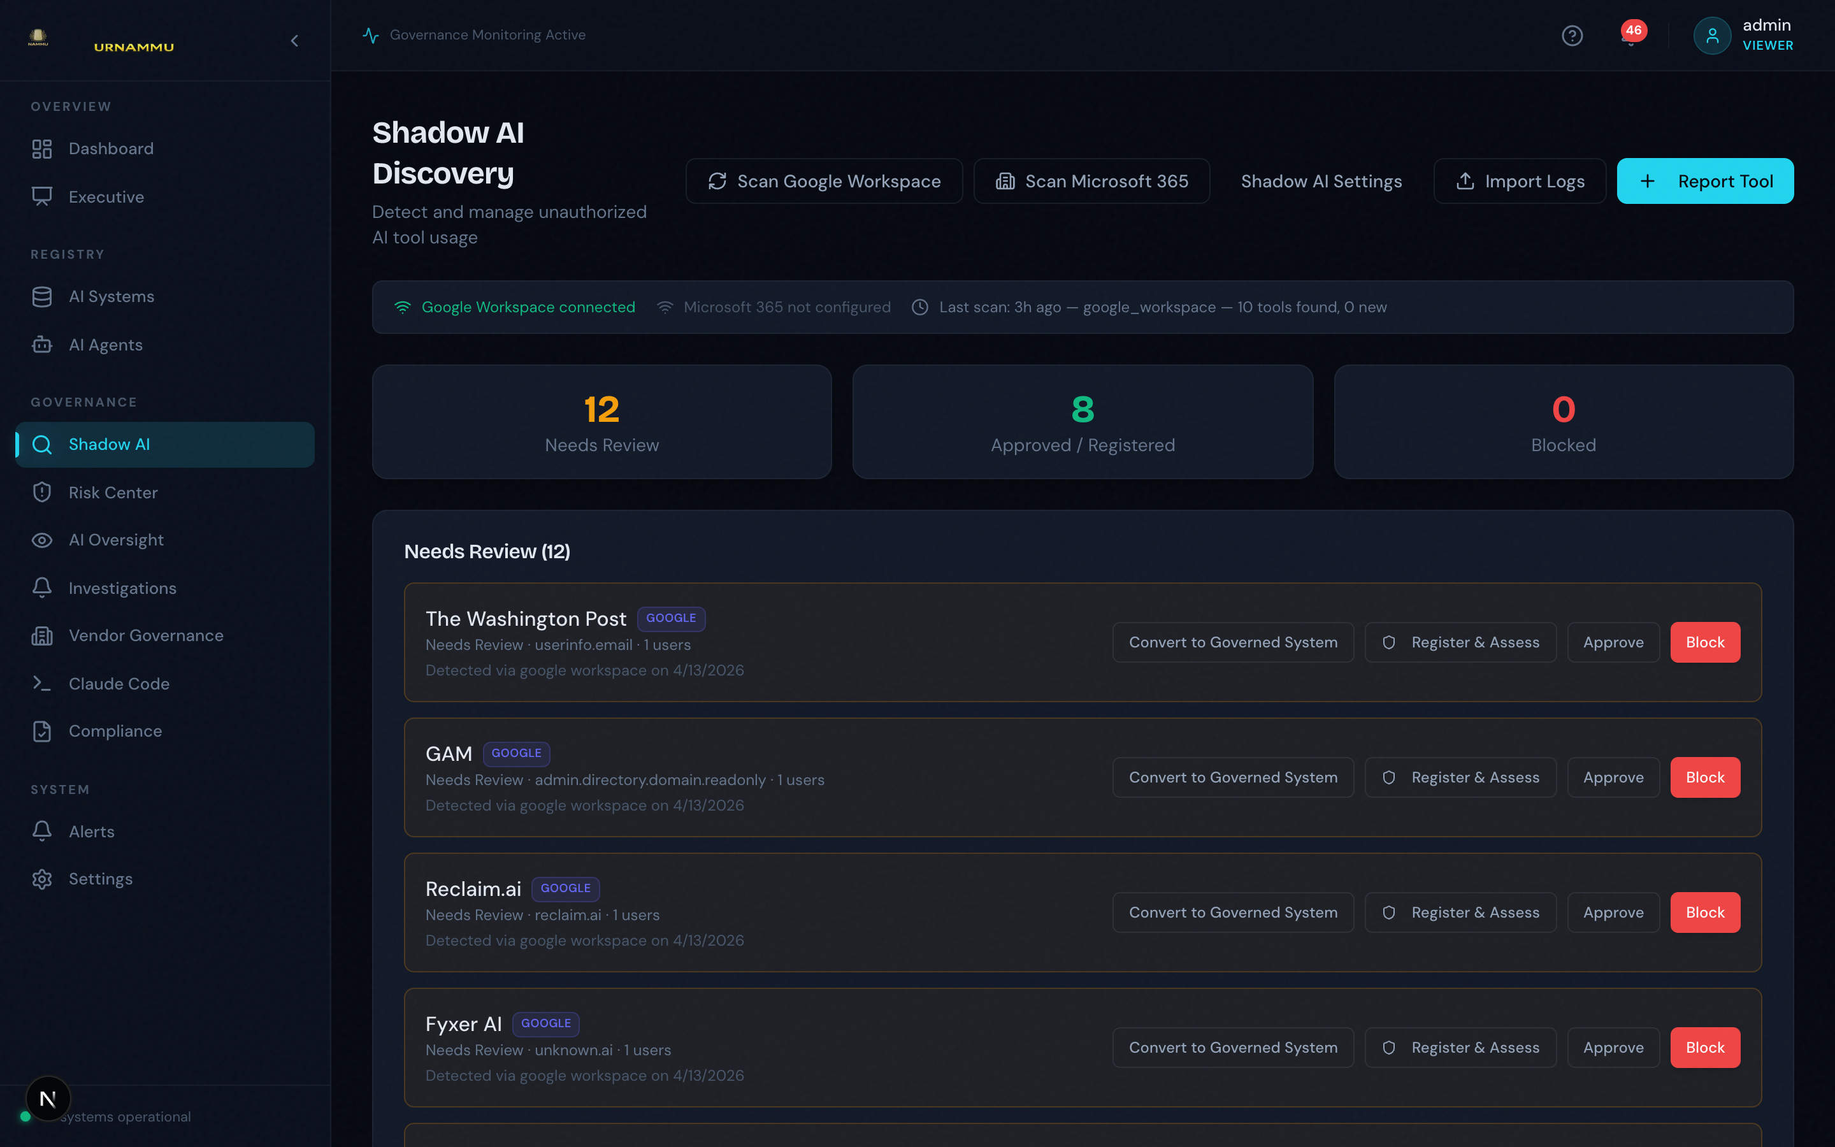This screenshot has width=1835, height=1147.
Task: Expand the Executive section in Overview
Action: click(x=105, y=196)
